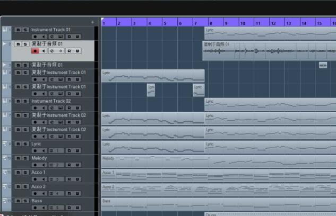Mute the Acco 1 track

[18, 173]
